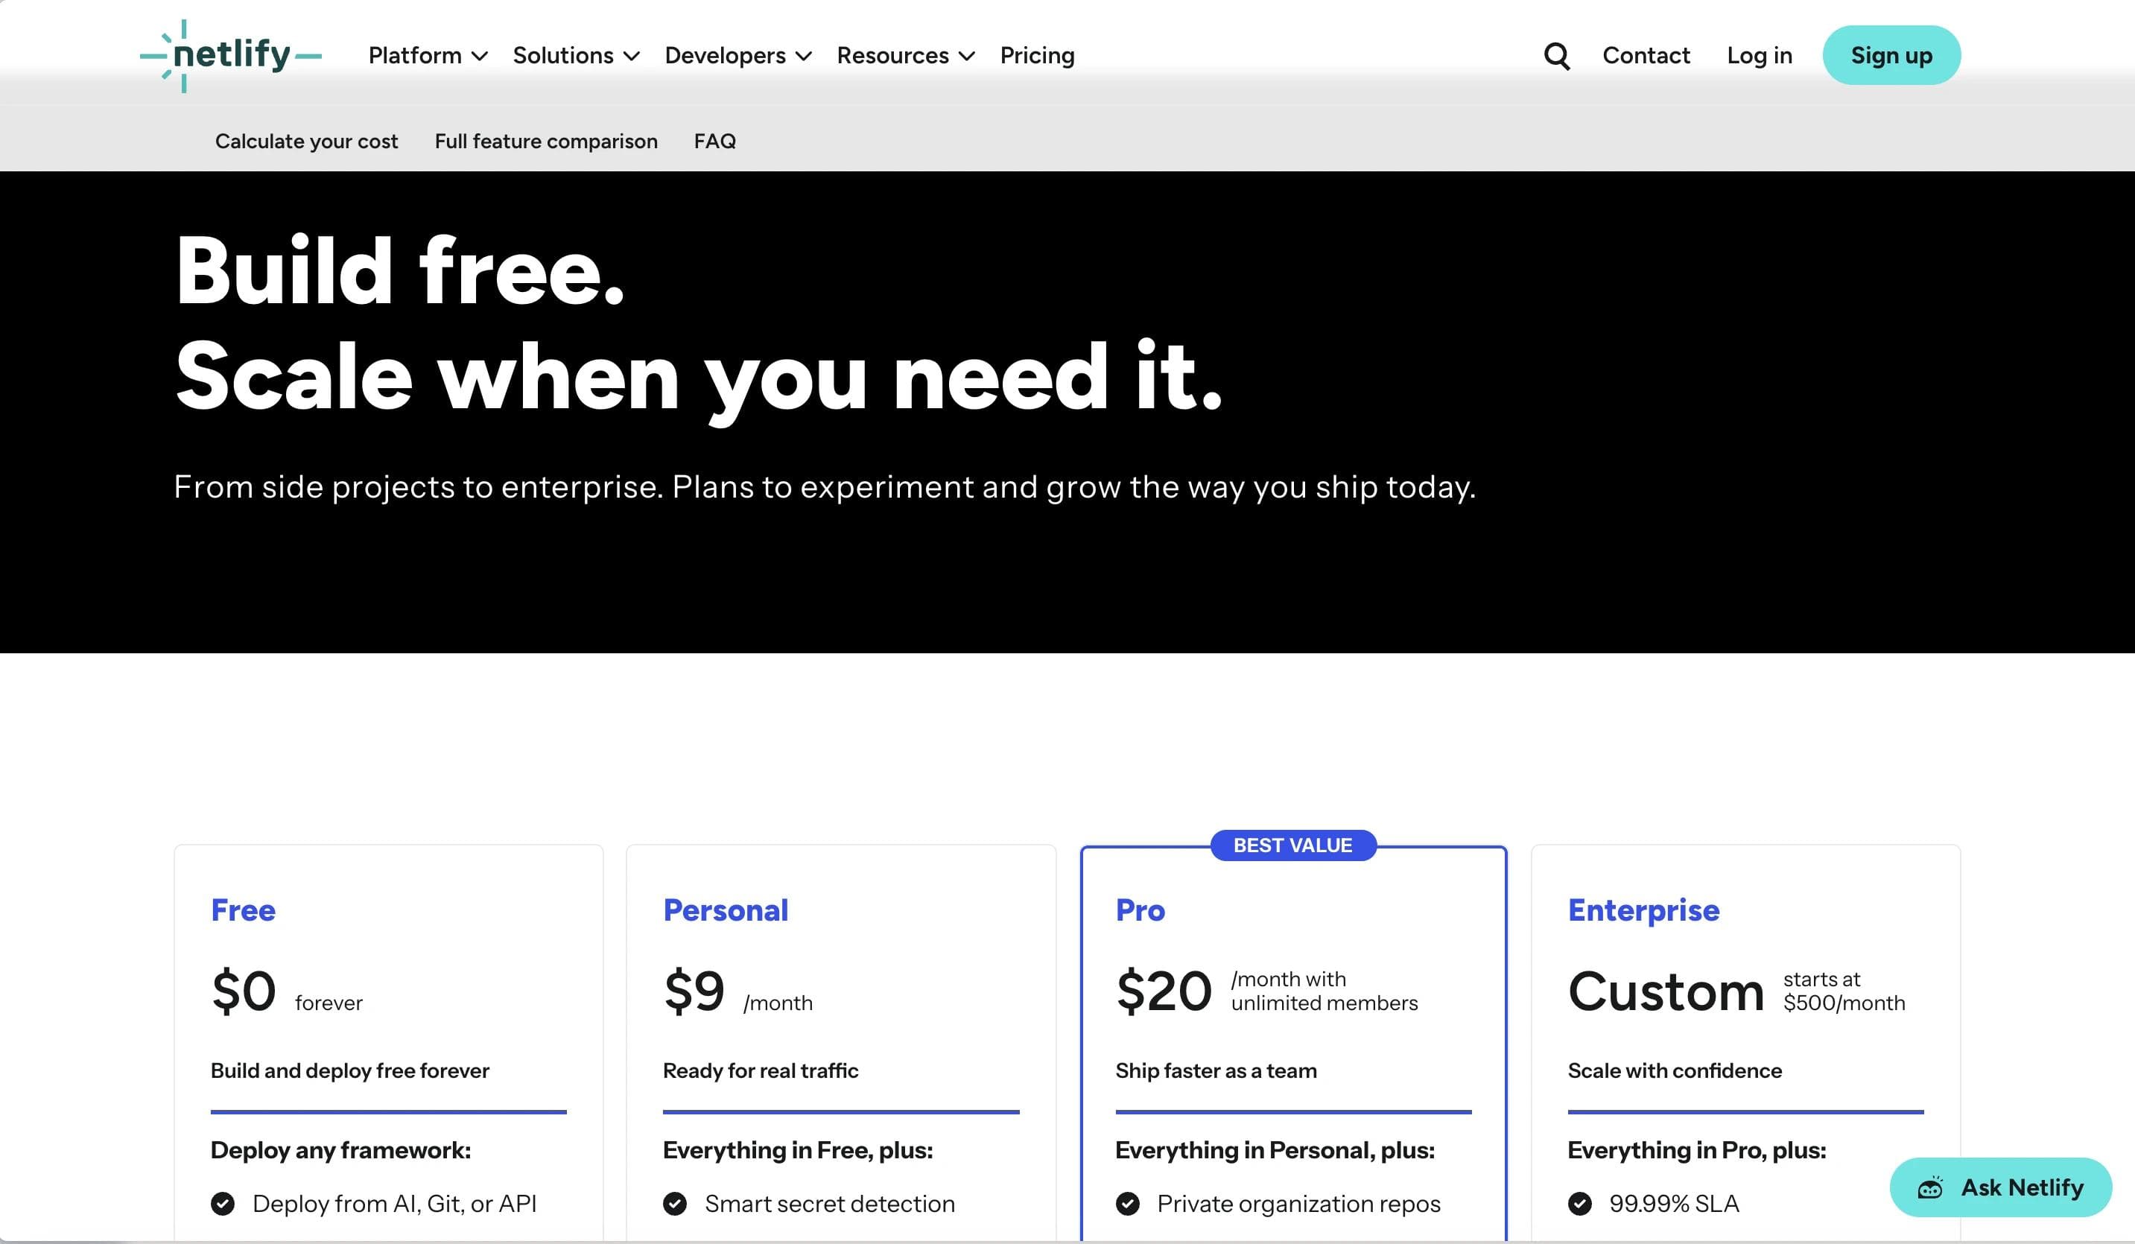Click the Netlify logo
Image resolution: width=2135 pixels, height=1244 pixels.
230,56
